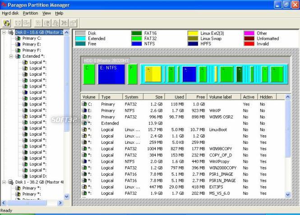Click the C: volume icon in the table
Viewport: 300px width, 215px height.
click(84, 104)
